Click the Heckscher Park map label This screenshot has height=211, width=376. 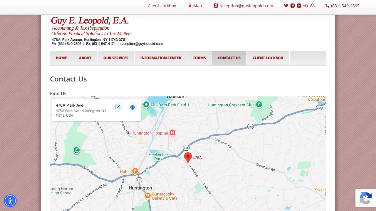pos(158,157)
